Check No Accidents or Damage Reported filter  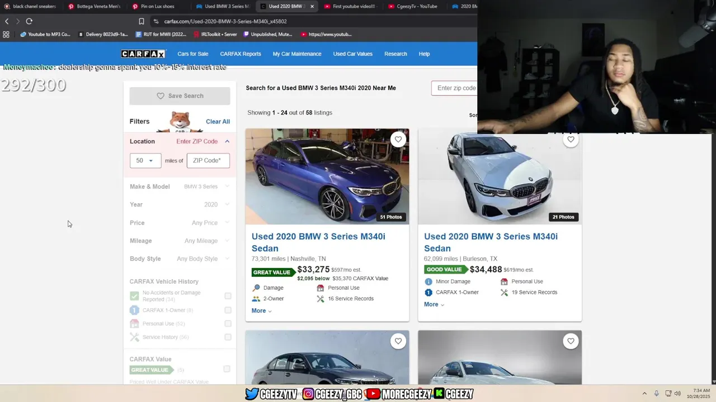pyautogui.click(x=228, y=296)
